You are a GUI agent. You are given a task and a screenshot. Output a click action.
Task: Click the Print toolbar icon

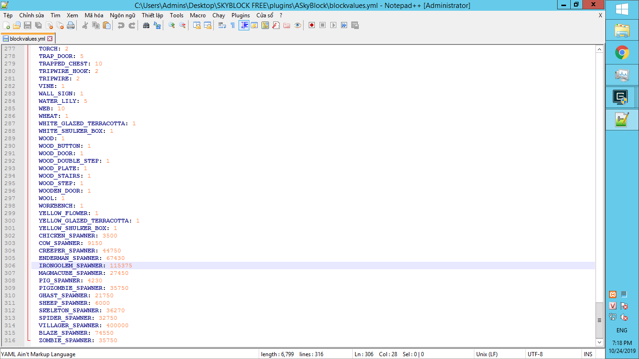pos(71,25)
